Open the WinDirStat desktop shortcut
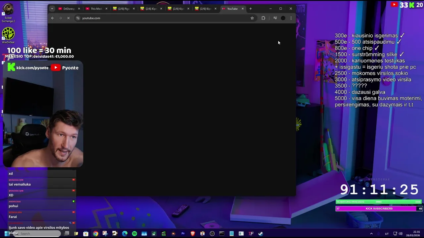 pyautogui.click(x=8, y=36)
